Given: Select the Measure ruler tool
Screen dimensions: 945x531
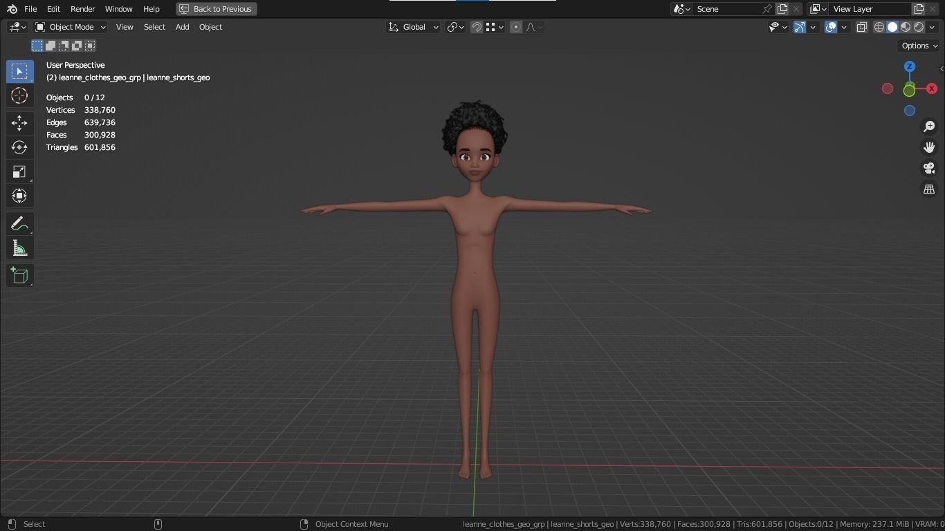Looking at the screenshot, I should click(x=19, y=248).
